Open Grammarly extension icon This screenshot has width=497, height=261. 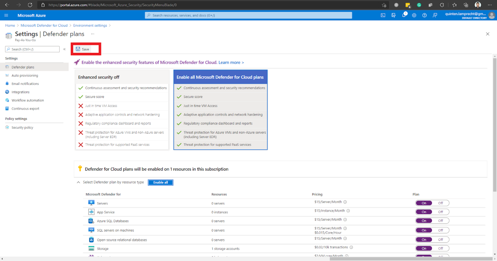[x=419, y=5]
